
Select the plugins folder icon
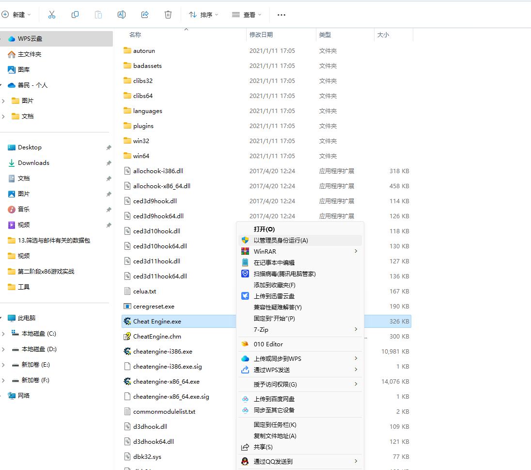tap(127, 126)
